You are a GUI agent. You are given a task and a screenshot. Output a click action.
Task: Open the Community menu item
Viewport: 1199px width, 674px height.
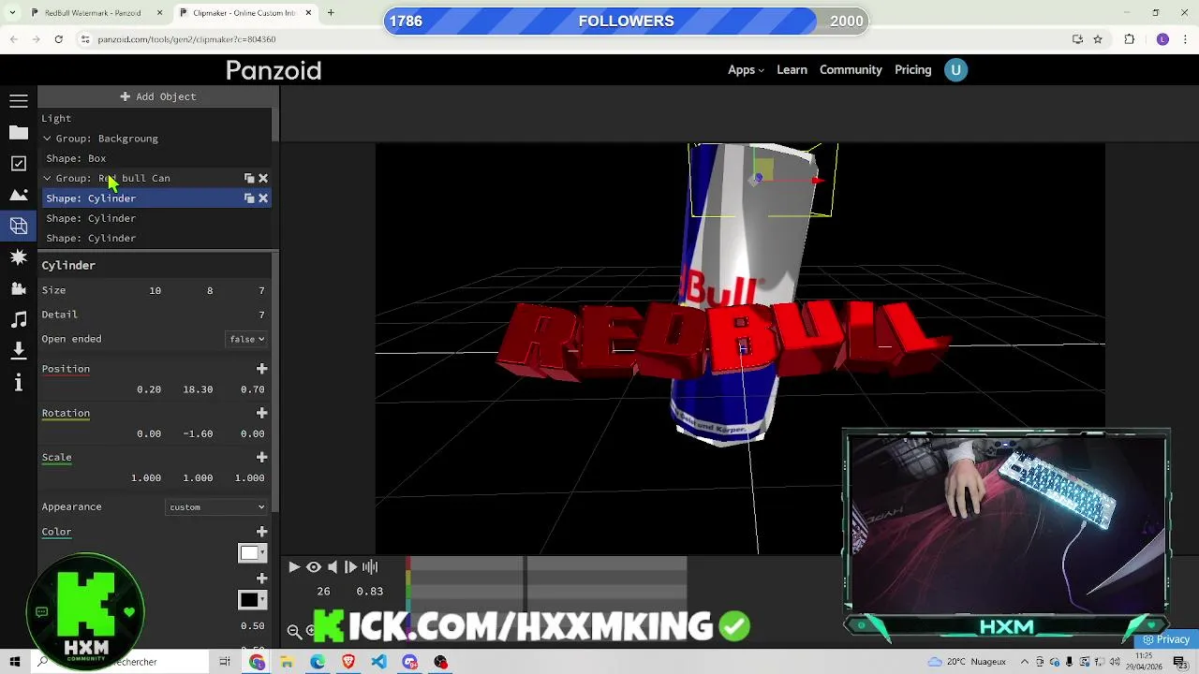pos(851,70)
